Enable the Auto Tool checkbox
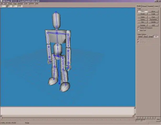This screenshot has width=161, height=125. click(138, 30)
